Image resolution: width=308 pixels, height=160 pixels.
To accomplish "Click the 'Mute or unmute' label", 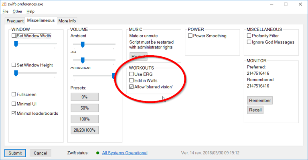I will pyautogui.click(x=144, y=36).
